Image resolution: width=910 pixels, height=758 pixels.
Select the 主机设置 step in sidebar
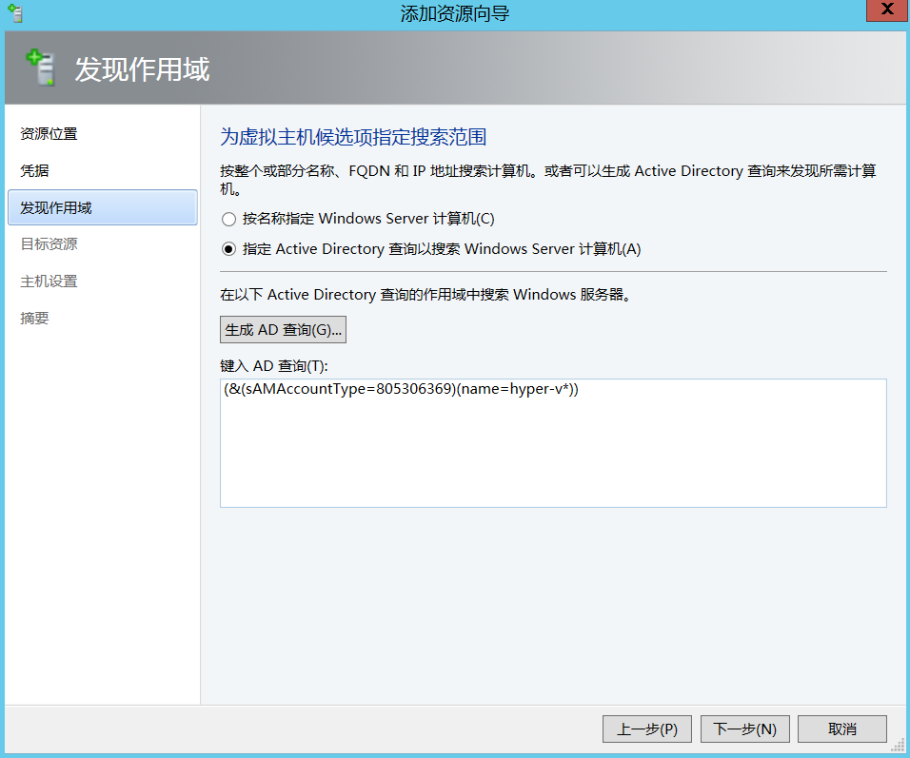(x=49, y=282)
